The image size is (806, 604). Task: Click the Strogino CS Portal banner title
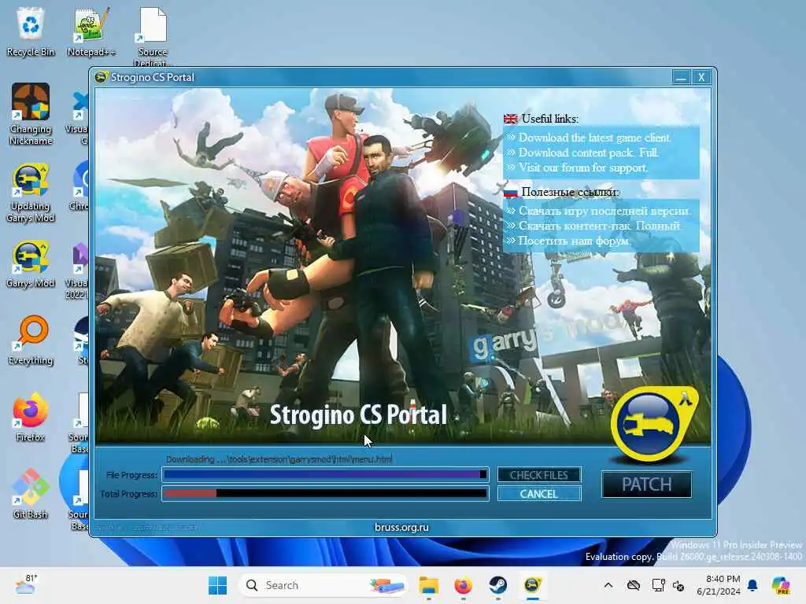point(358,414)
